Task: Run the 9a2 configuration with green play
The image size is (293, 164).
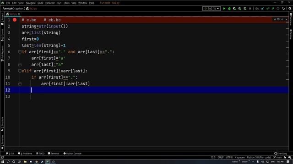Action: [224, 9]
